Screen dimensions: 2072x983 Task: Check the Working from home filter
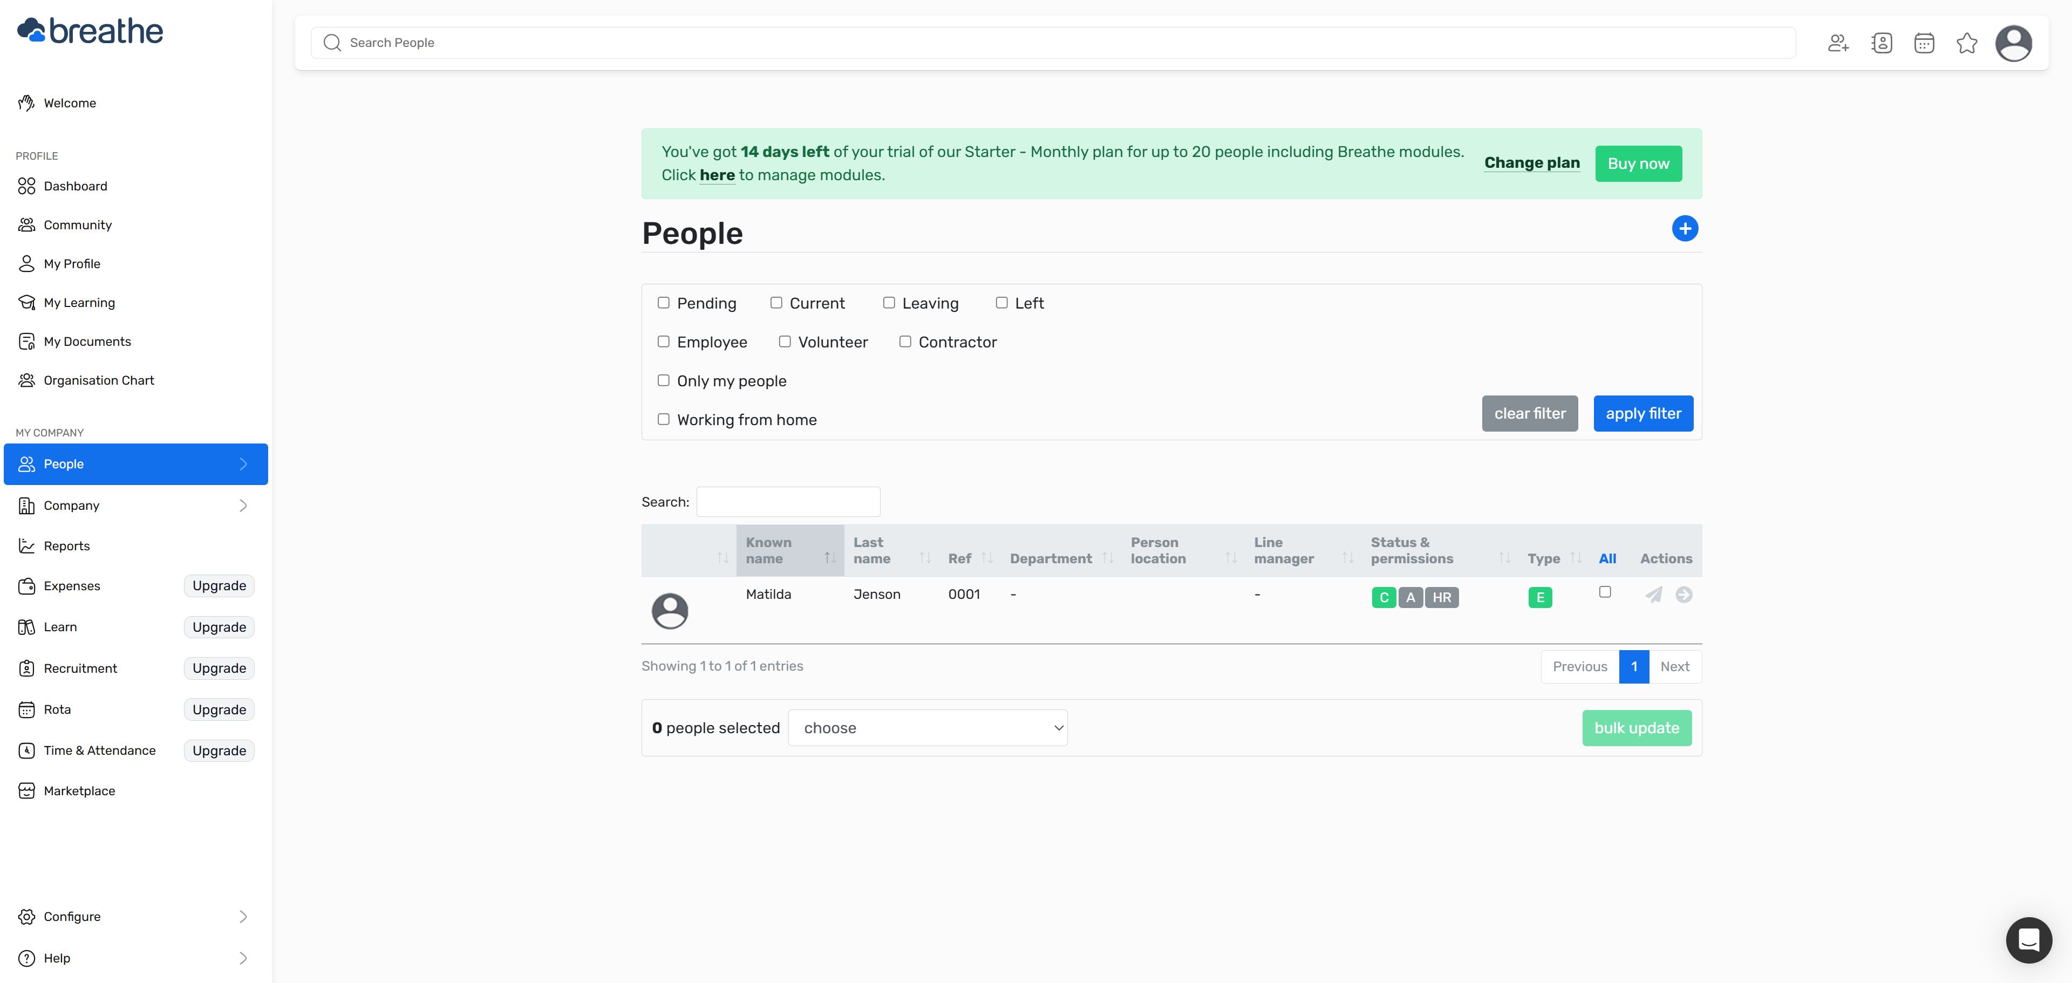[x=664, y=419]
